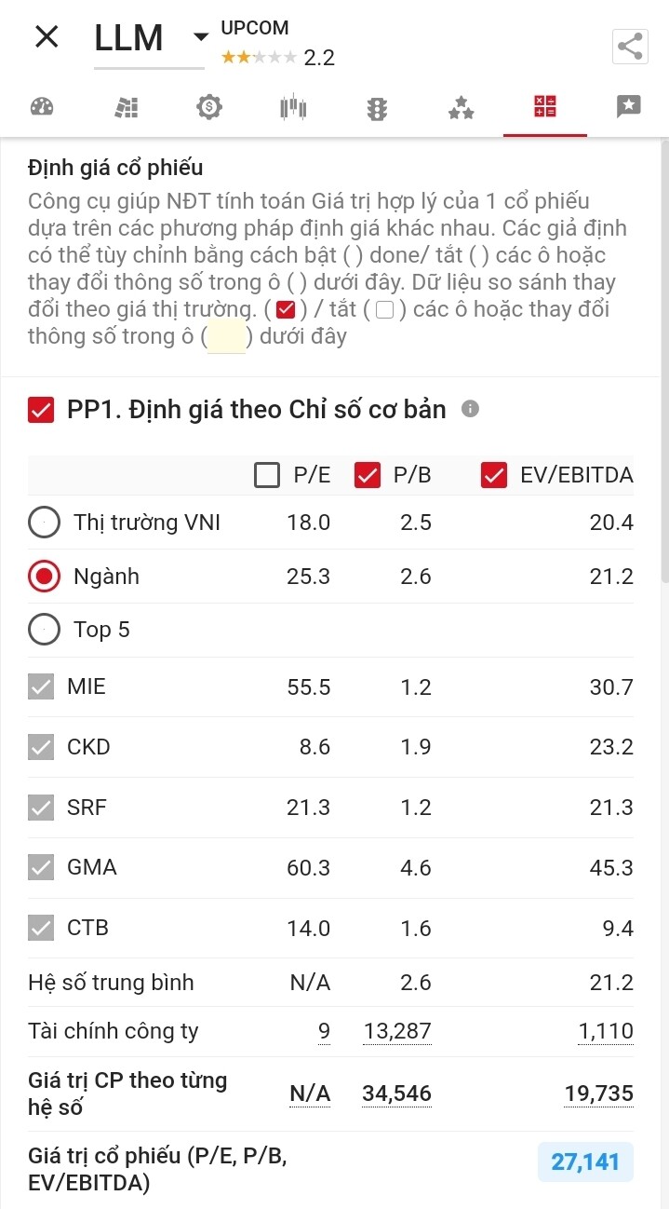This screenshot has width=669, height=1209.
Task: Click the EV/EBITDA share value 19,735
Action: [598, 1094]
